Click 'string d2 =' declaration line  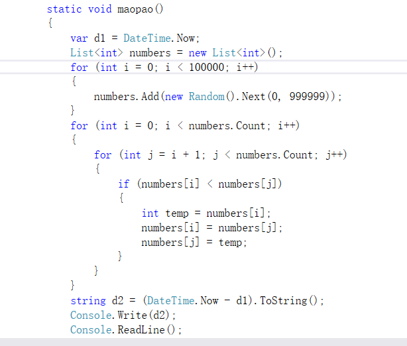[x=197, y=301]
